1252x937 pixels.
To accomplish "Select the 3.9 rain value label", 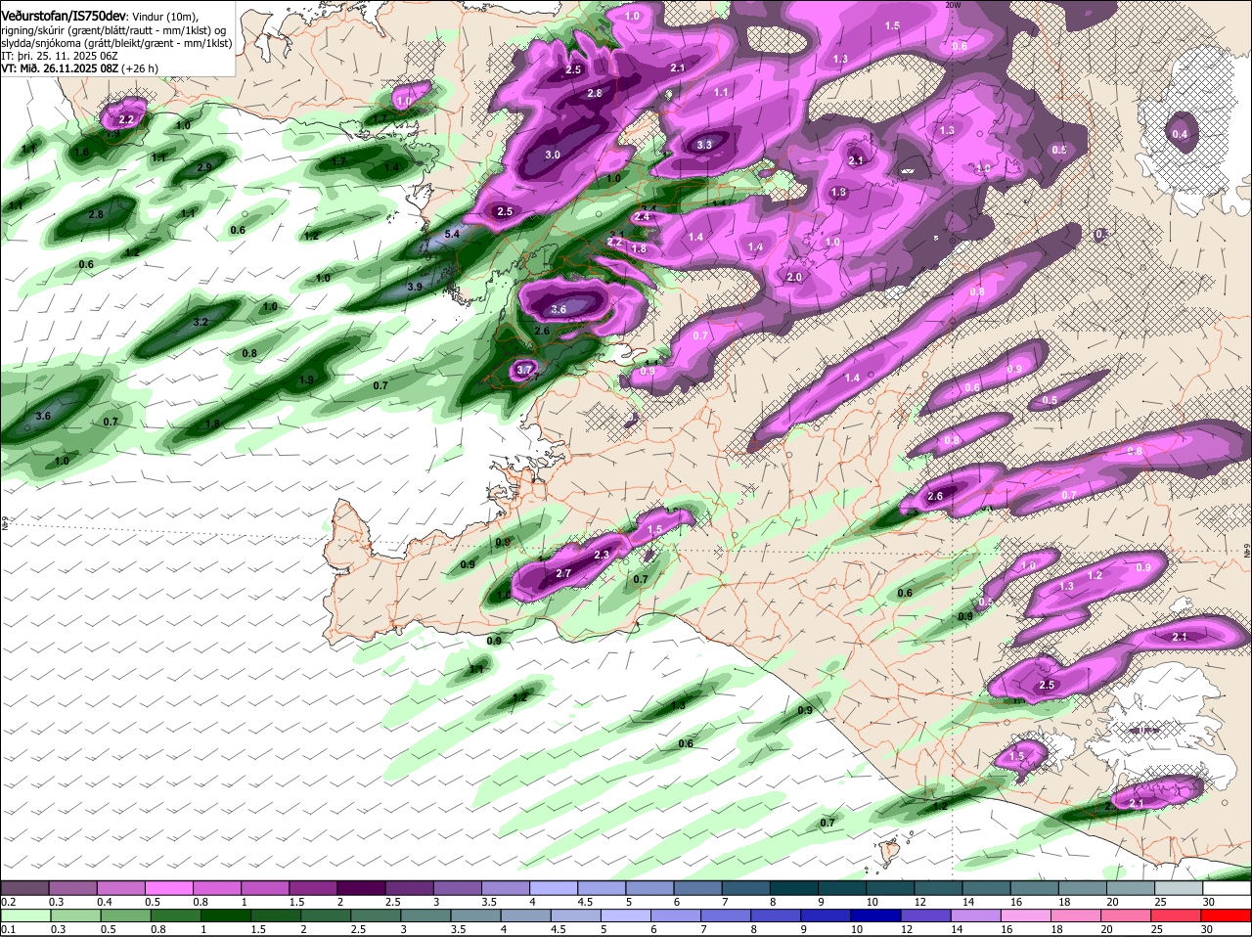I will [x=415, y=287].
